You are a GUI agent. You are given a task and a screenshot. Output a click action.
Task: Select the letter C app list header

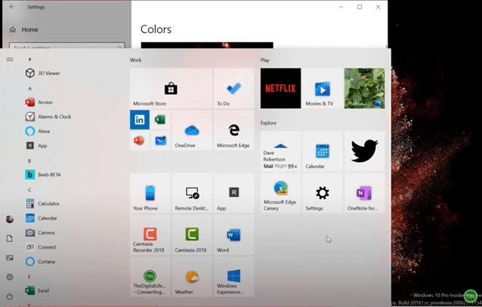coord(29,190)
